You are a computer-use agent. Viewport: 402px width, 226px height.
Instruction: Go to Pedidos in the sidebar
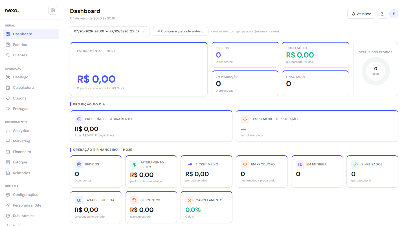click(x=31, y=45)
